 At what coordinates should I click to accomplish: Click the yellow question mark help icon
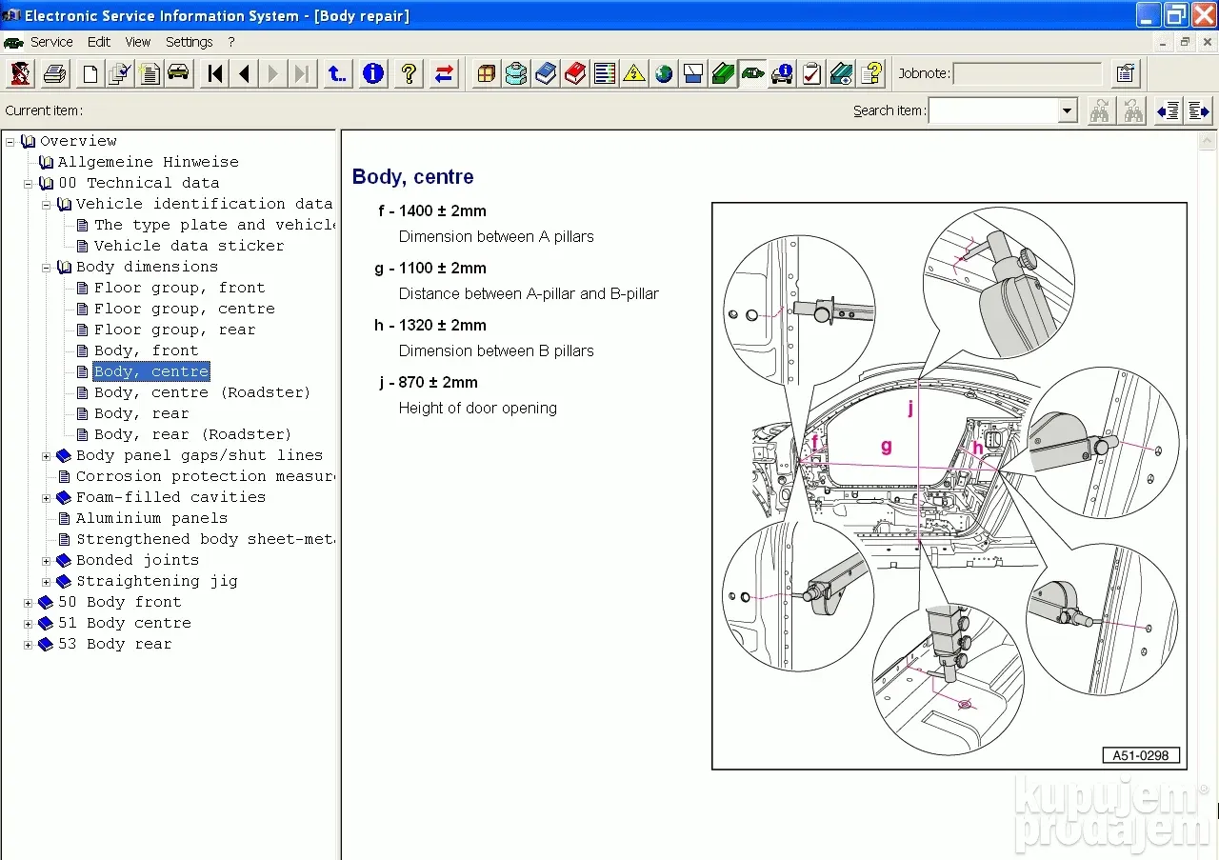[409, 73]
